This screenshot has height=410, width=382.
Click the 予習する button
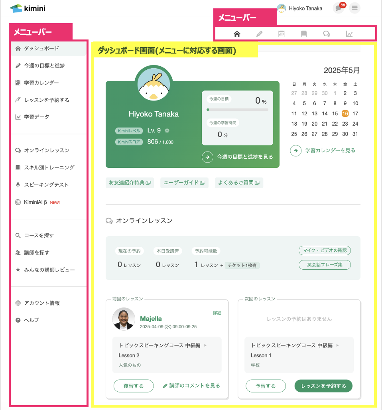pos(266,386)
